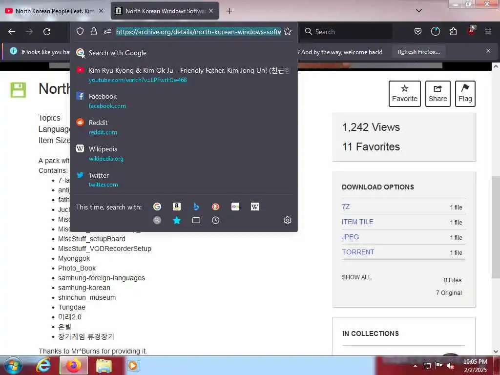Click the list item 'samhung-foreign-languages'
Viewport: 500px width, 375px height.
coord(102,278)
